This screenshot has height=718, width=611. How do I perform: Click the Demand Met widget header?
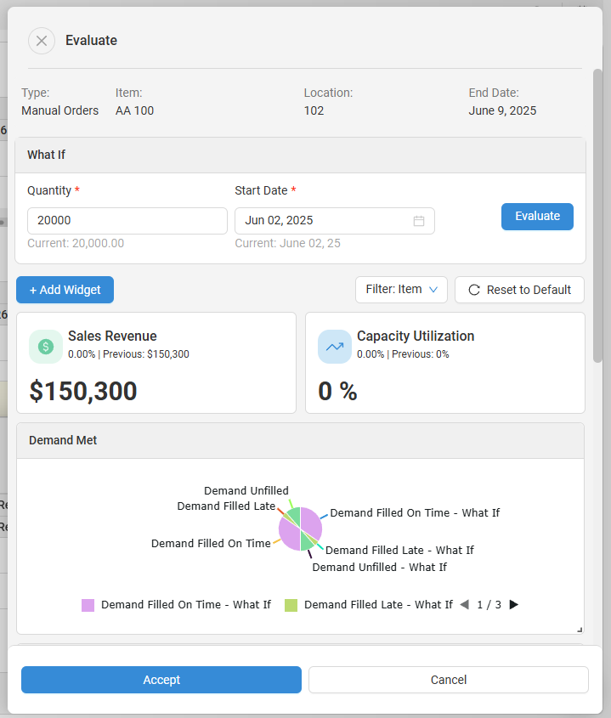tap(300, 441)
